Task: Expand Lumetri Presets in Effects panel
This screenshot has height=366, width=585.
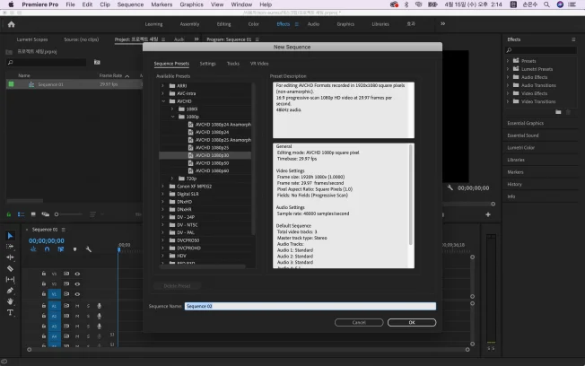Action: coord(508,69)
